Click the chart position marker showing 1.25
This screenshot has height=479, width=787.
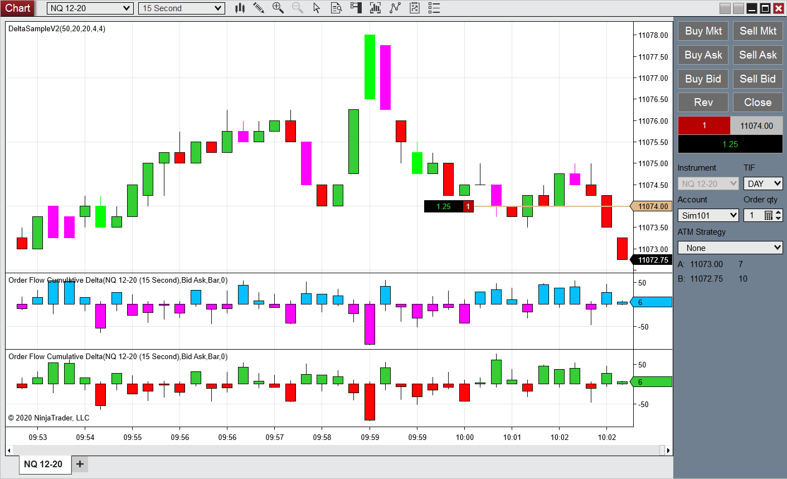coord(449,206)
